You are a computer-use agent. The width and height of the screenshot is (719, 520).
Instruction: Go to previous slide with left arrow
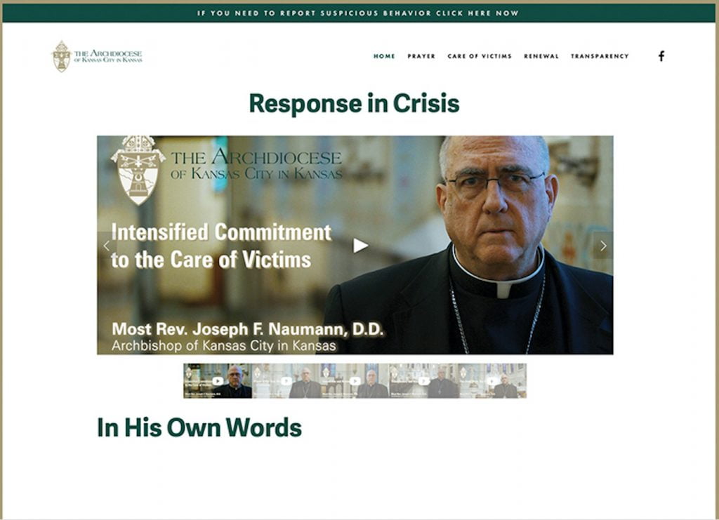click(x=107, y=246)
